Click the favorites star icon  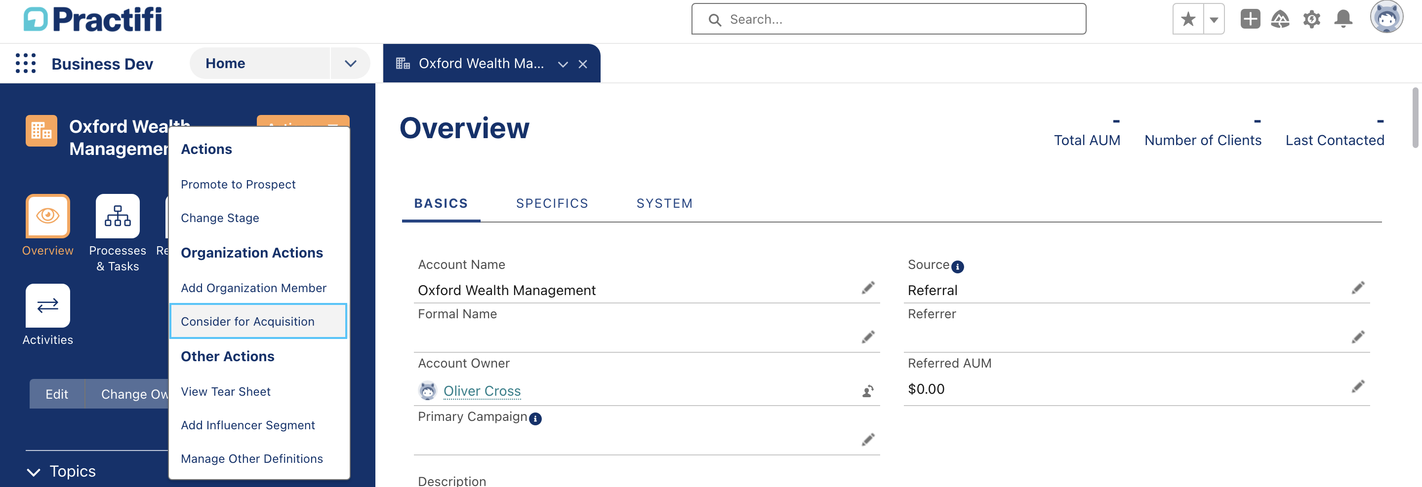(x=1188, y=19)
